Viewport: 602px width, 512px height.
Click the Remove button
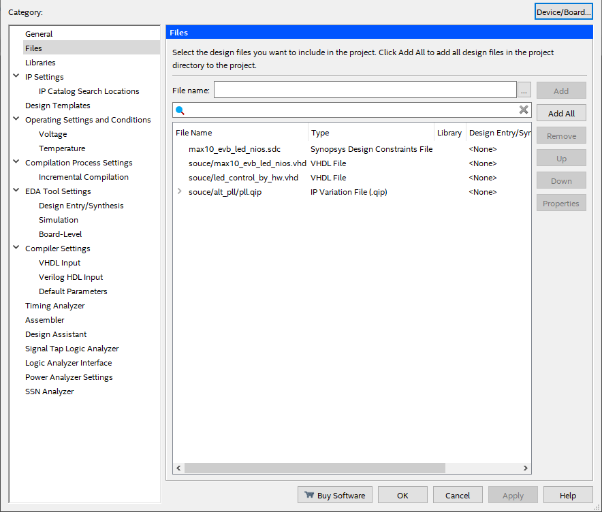pyautogui.click(x=561, y=135)
